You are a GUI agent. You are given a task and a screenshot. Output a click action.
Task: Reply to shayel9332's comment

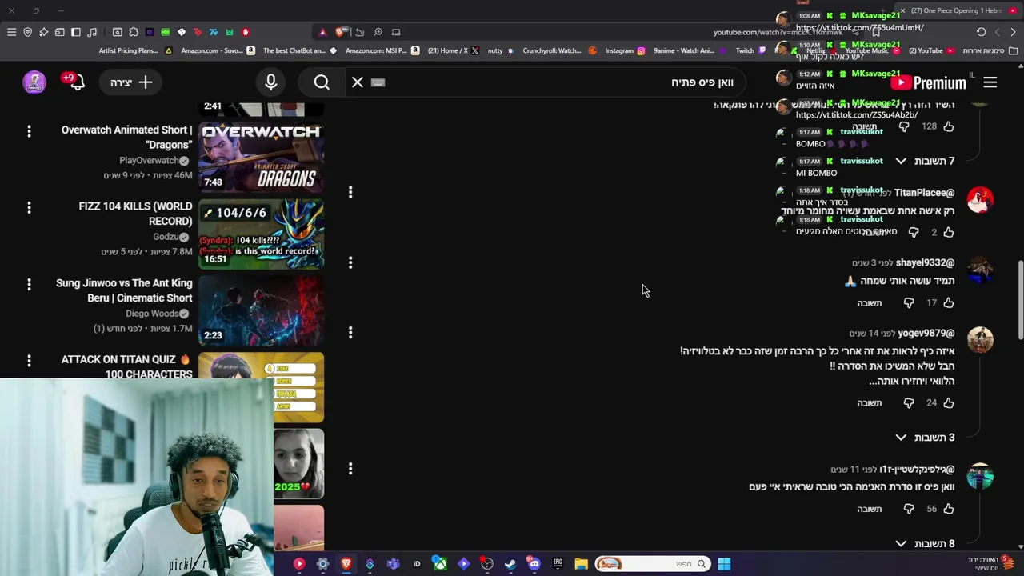coord(870,303)
